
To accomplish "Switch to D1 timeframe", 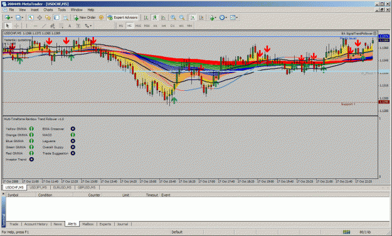I will click(x=172, y=26).
